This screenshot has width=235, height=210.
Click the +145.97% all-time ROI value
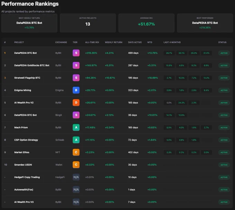91,66
